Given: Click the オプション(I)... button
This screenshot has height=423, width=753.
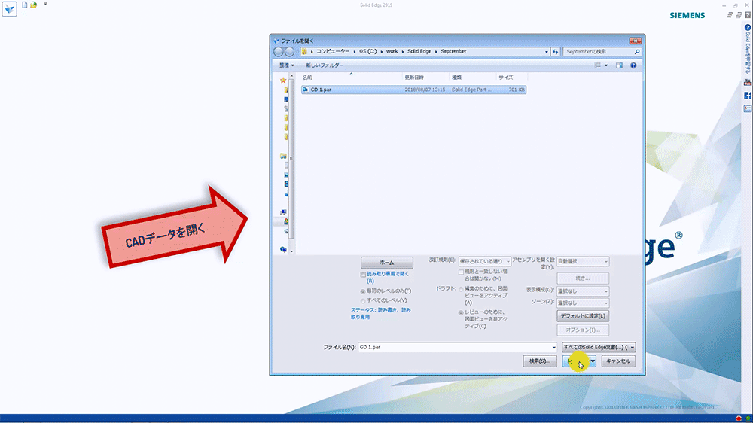Looking at the screenshot, I should coord(583,330).
